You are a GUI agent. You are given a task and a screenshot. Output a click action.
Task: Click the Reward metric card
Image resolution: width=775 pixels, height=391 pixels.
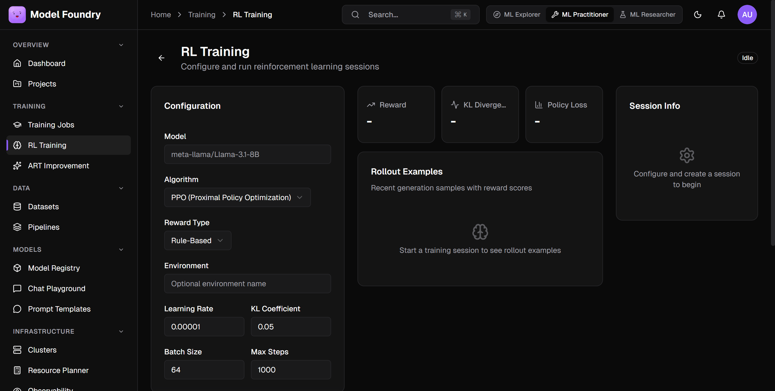point(396,114)
